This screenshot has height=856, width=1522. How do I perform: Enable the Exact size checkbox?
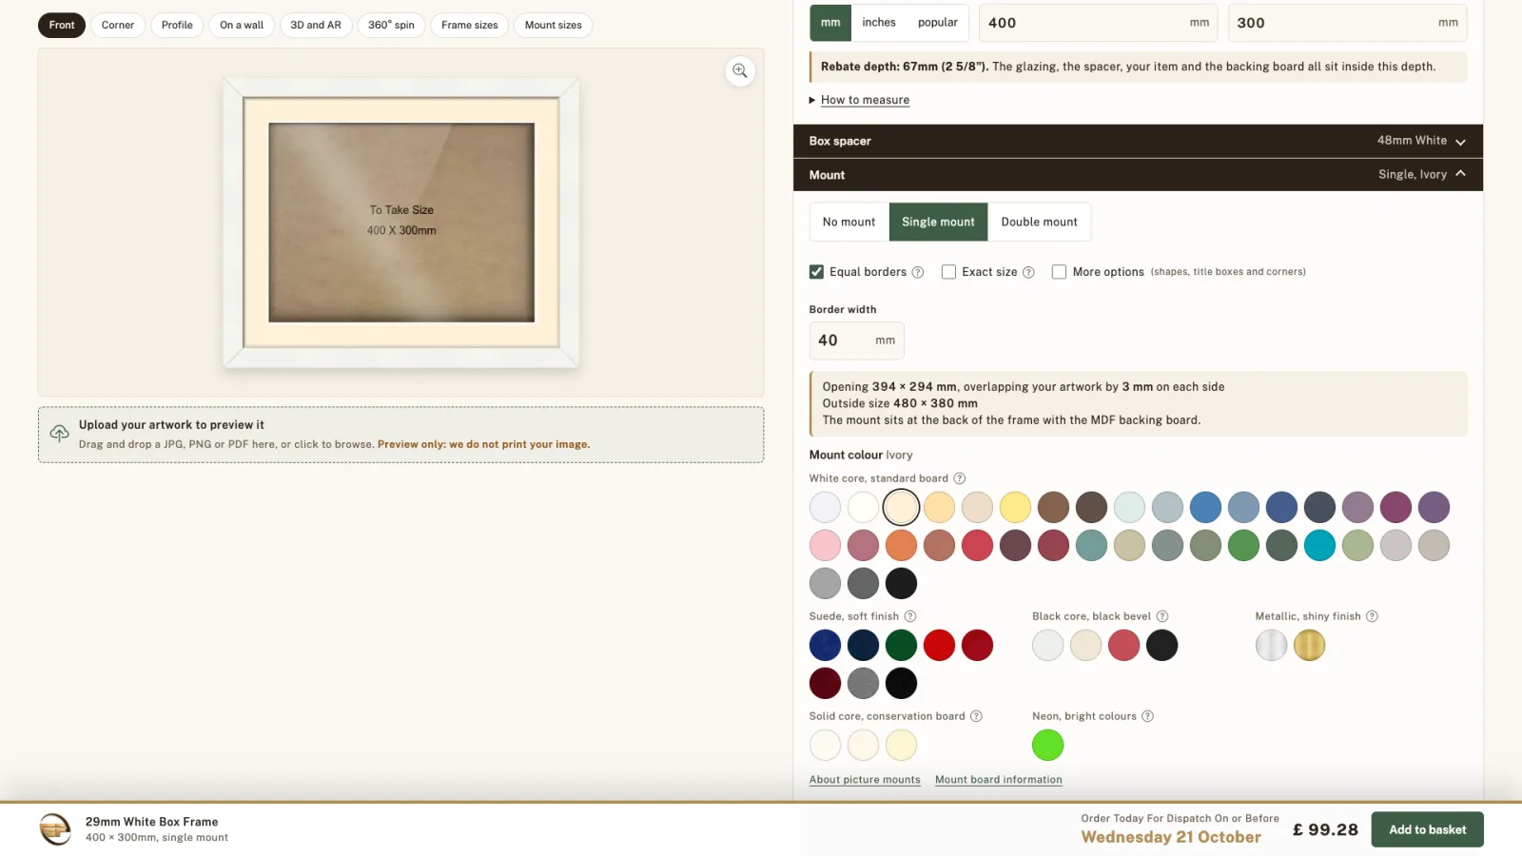[x=948, y=272]
